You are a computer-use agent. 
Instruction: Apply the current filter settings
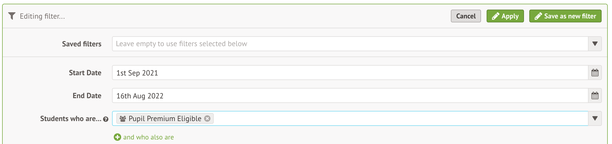pyautogui.click(x=505, y=16)
